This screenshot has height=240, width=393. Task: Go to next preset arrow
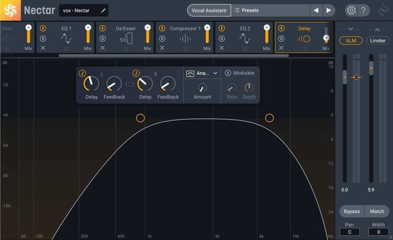point(328,10)
